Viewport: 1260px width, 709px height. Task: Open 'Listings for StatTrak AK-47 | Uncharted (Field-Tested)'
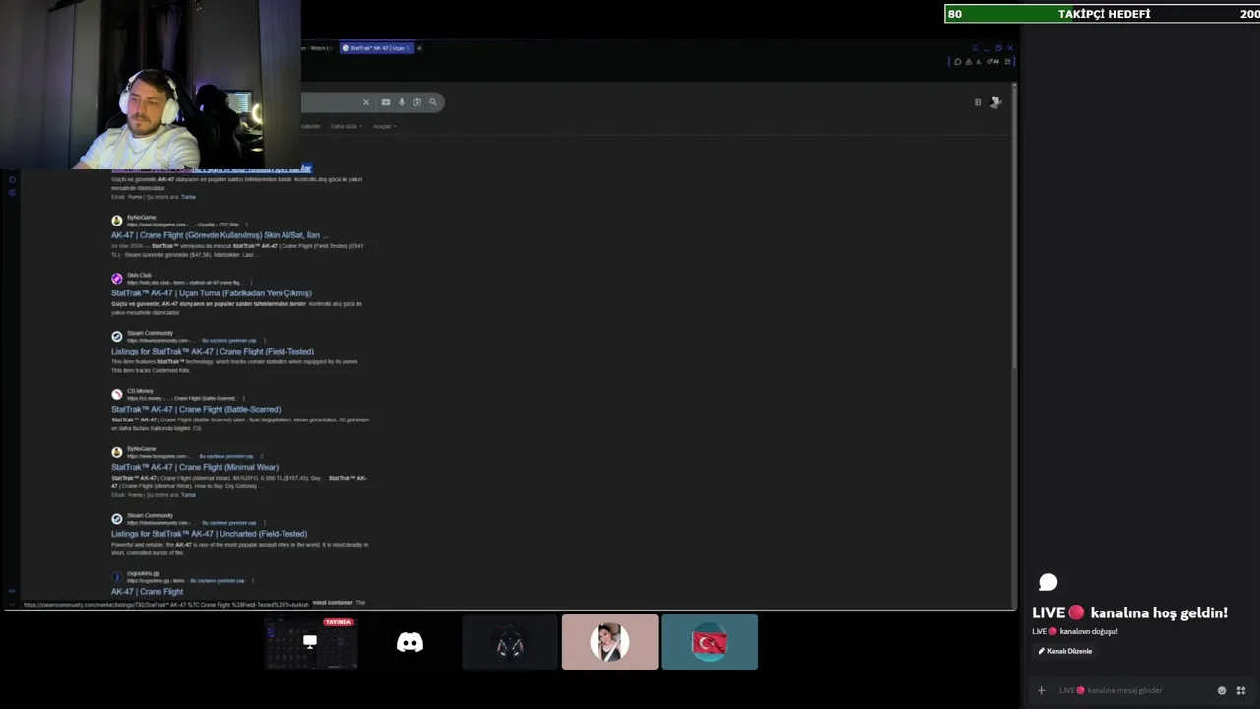209,534
